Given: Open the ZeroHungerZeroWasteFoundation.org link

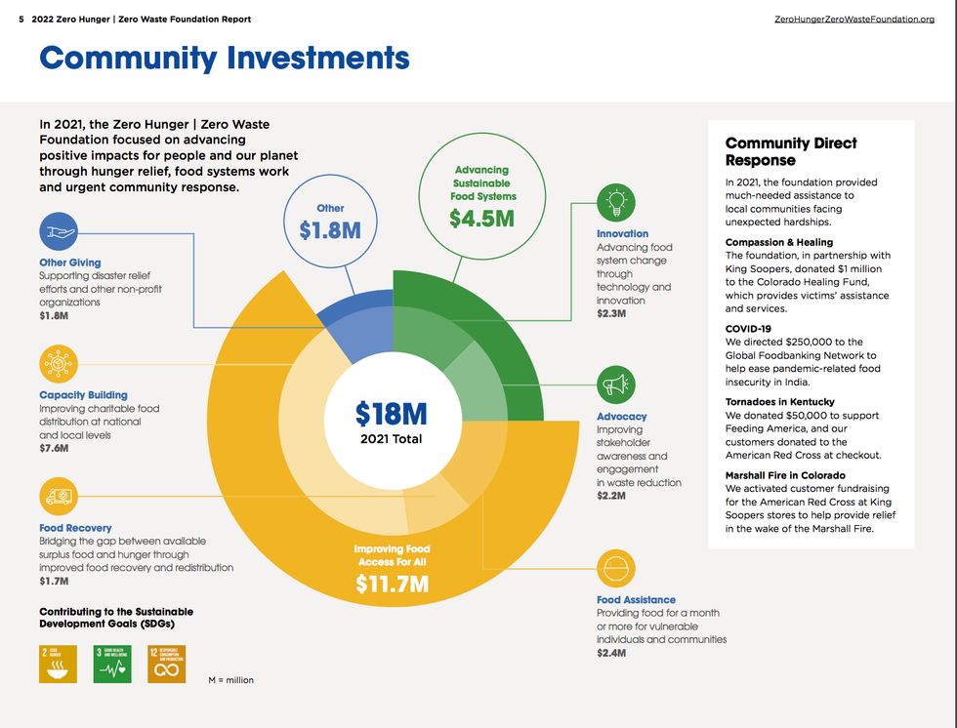Looking at the screenshot, I should 853,20.
